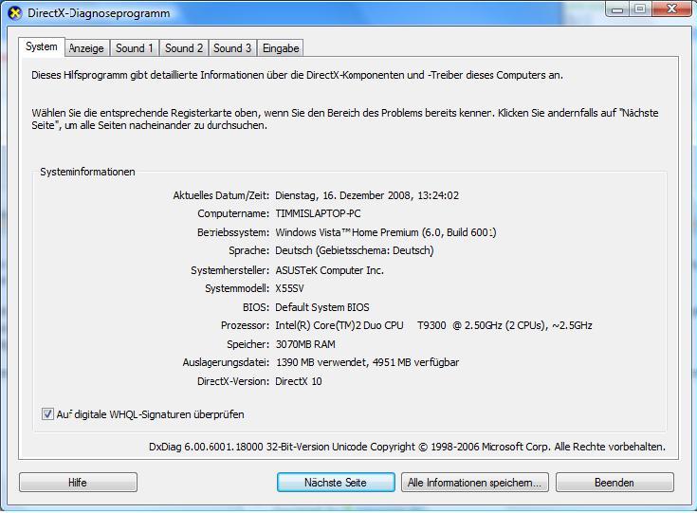Click the Deutsch (Gebietsschema: Deutsch) value

(355, 250)
